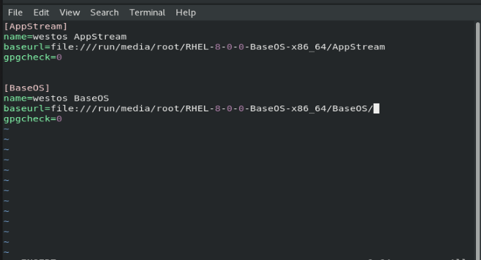Open the View menu
481x260 pixels.
point(70,12)
